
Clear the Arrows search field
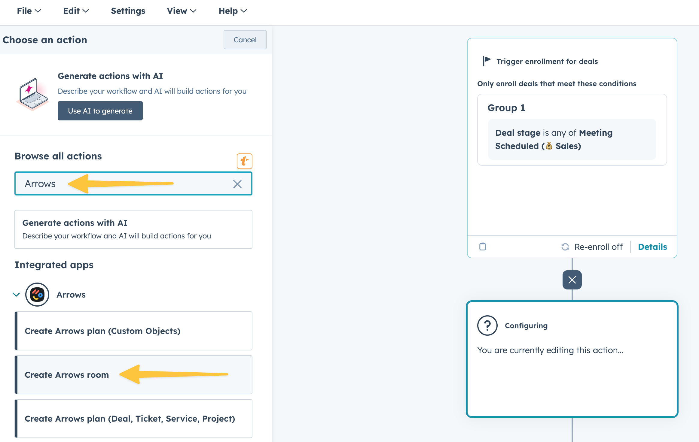pos(237,184)
